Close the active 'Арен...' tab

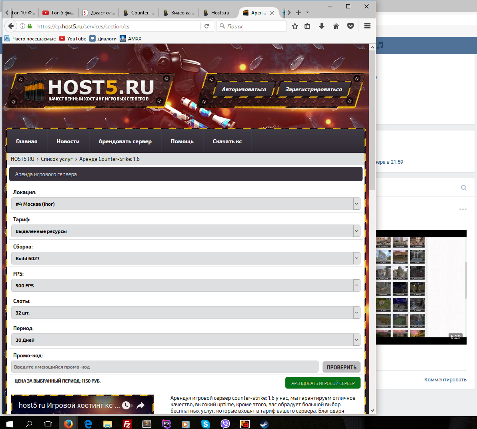pyautogui.click(x=272, y=13)
